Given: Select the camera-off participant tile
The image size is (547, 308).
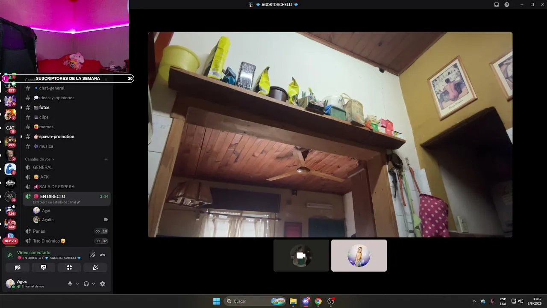Looking at the screenshot, I should tap(301, 255).
